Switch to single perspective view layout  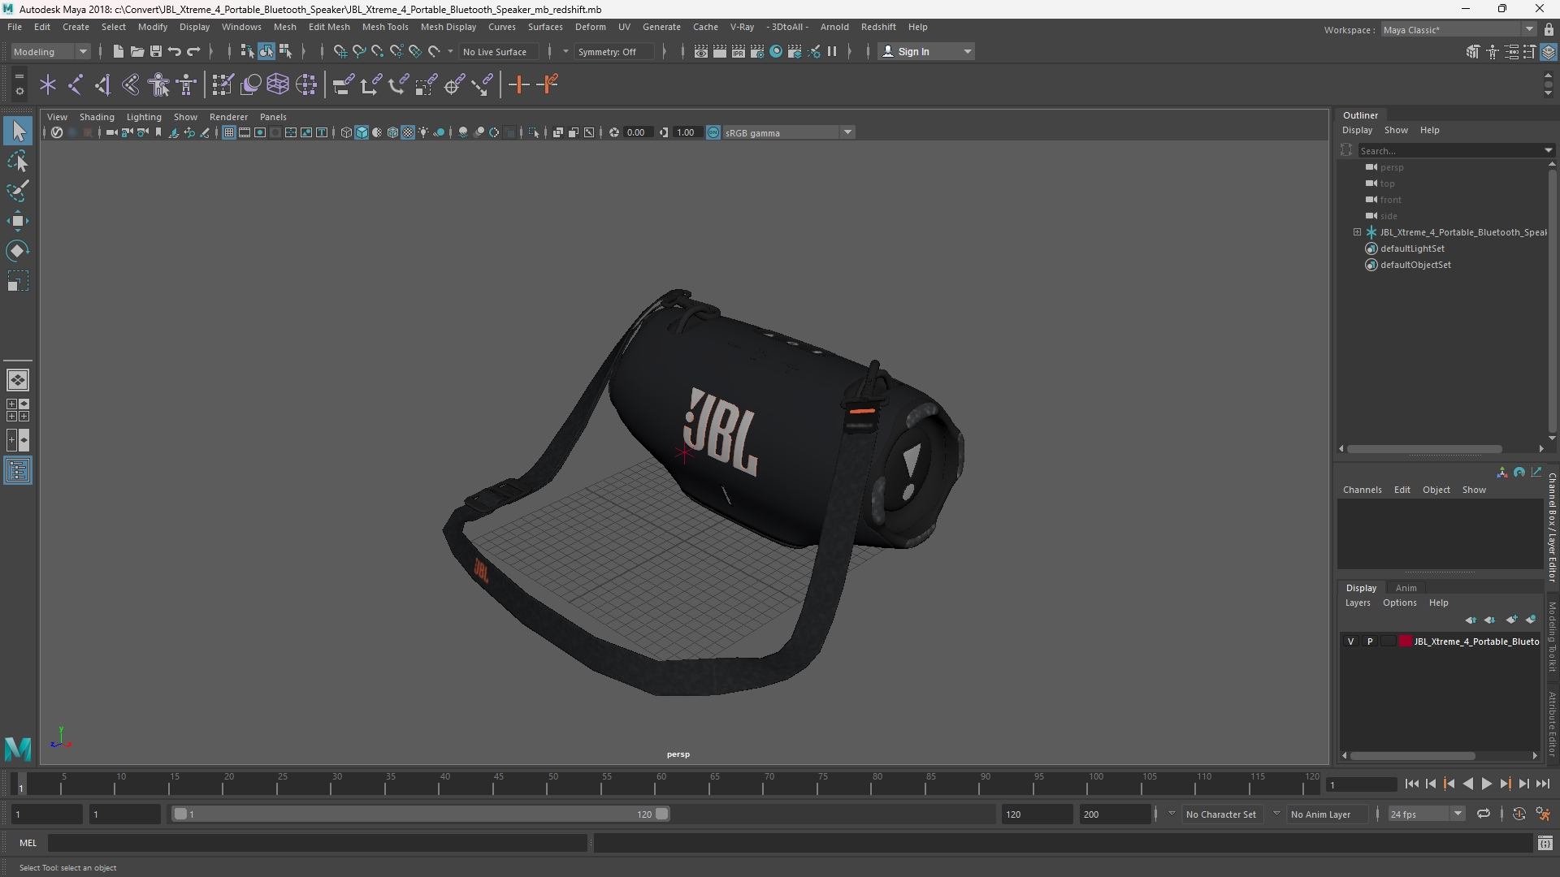coord(18,380)
